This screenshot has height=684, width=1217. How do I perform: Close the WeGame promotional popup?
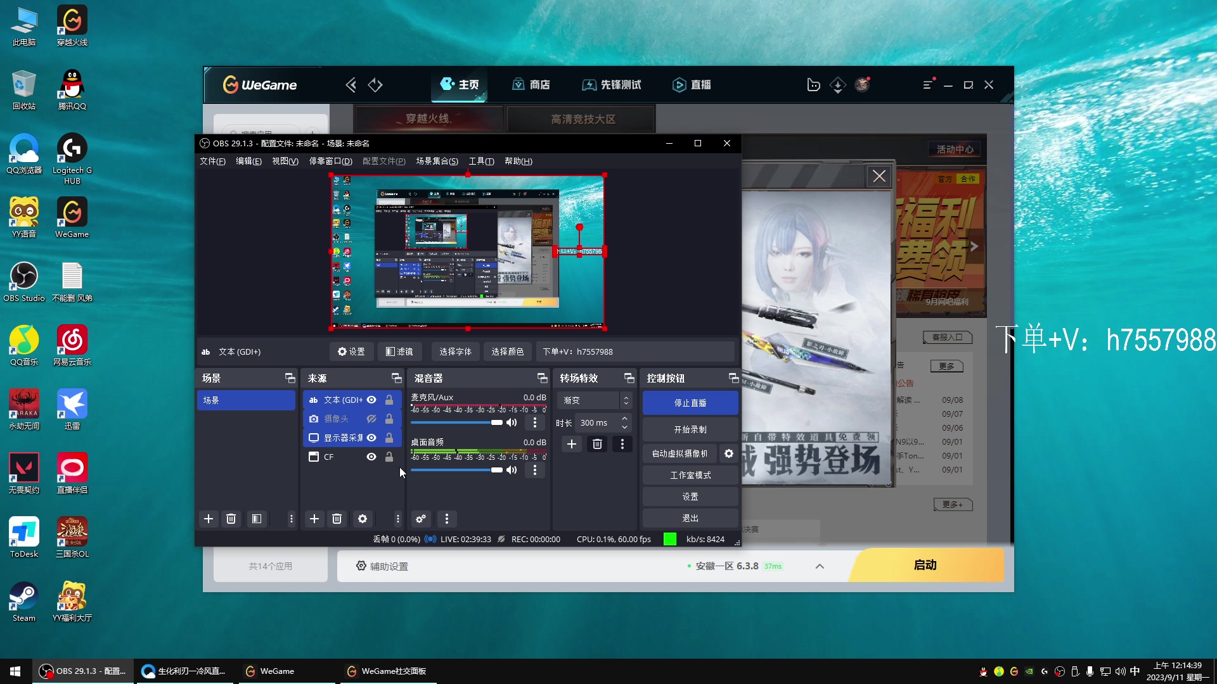pos(879,176)
